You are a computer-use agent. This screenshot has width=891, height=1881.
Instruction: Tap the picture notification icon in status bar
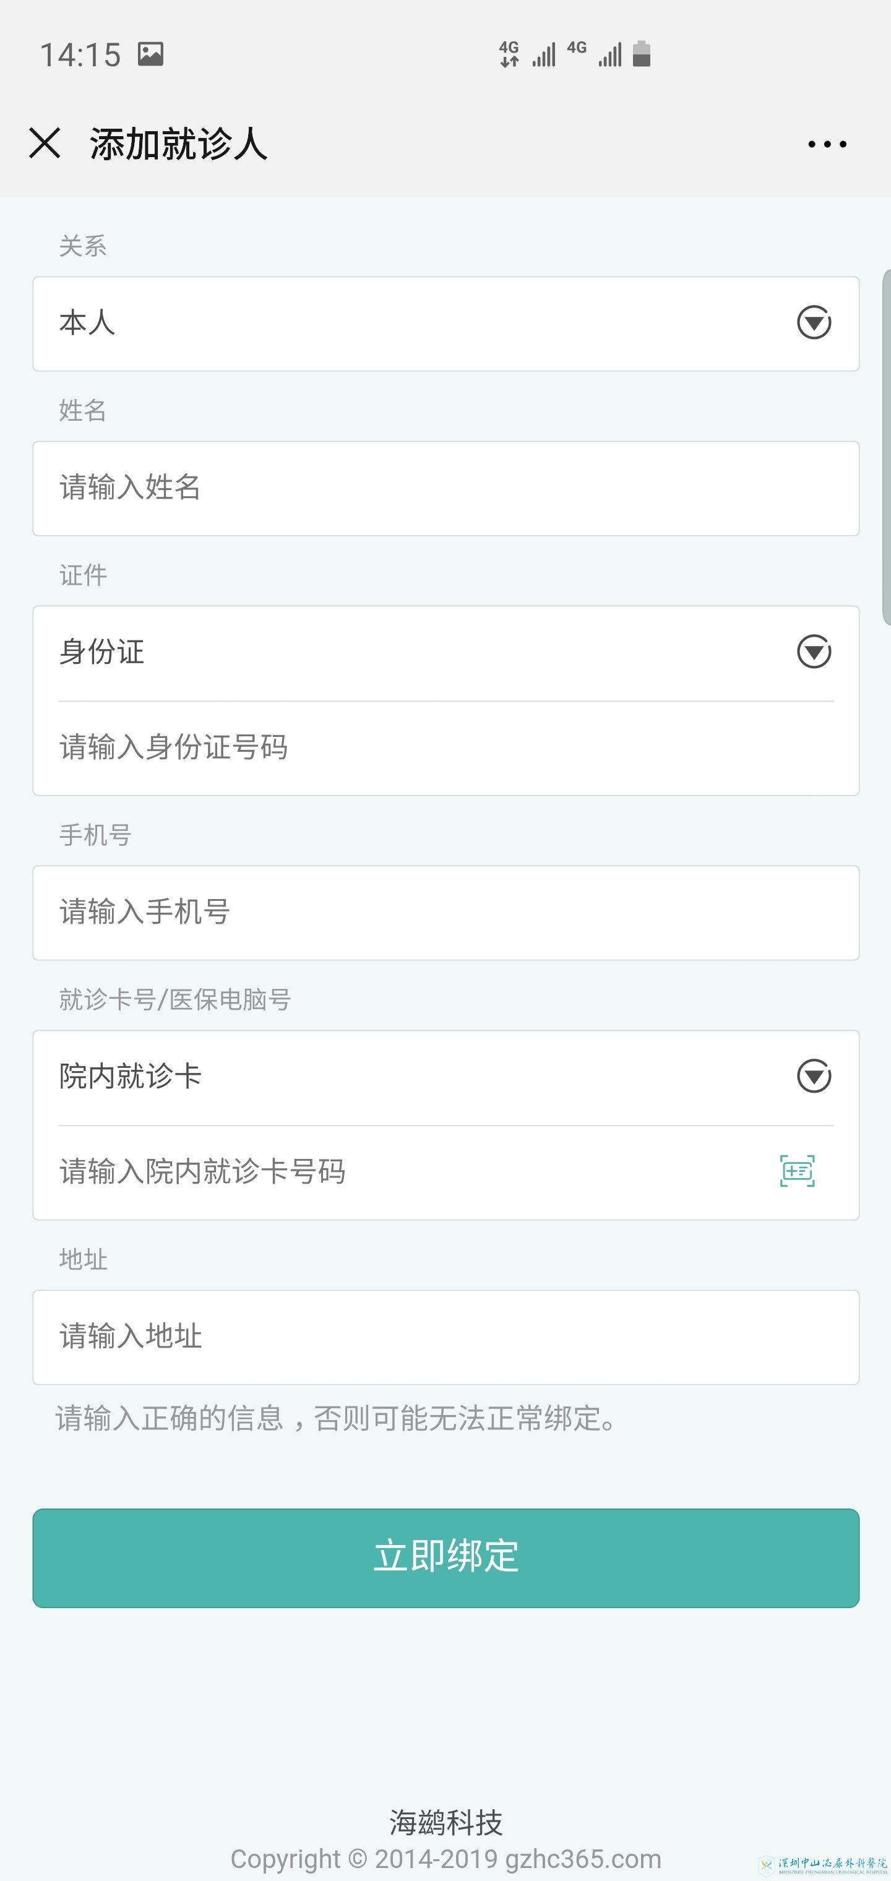coord(150,55)
